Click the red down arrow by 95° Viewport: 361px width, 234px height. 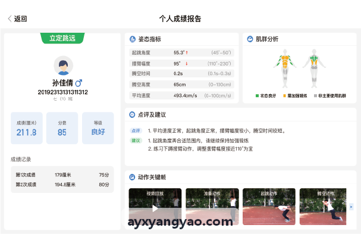[187, 63]
